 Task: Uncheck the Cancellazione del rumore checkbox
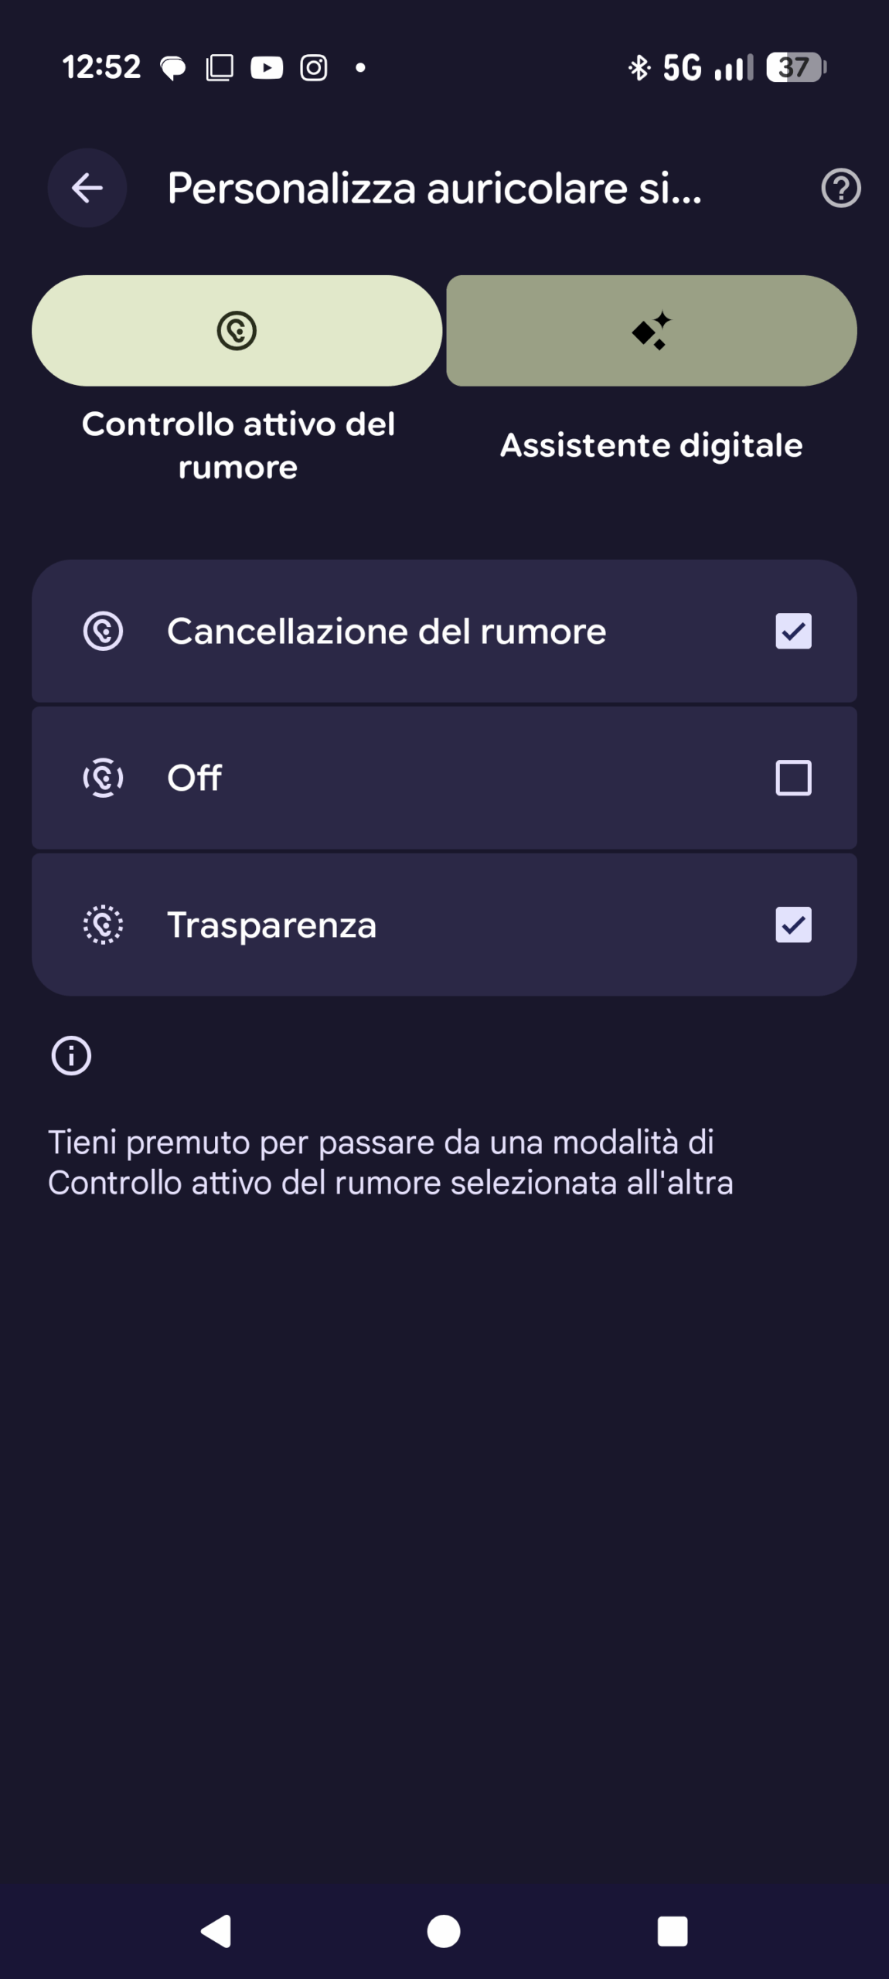793,631
